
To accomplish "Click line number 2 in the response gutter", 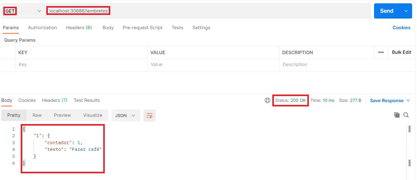I will click(13, 136).
